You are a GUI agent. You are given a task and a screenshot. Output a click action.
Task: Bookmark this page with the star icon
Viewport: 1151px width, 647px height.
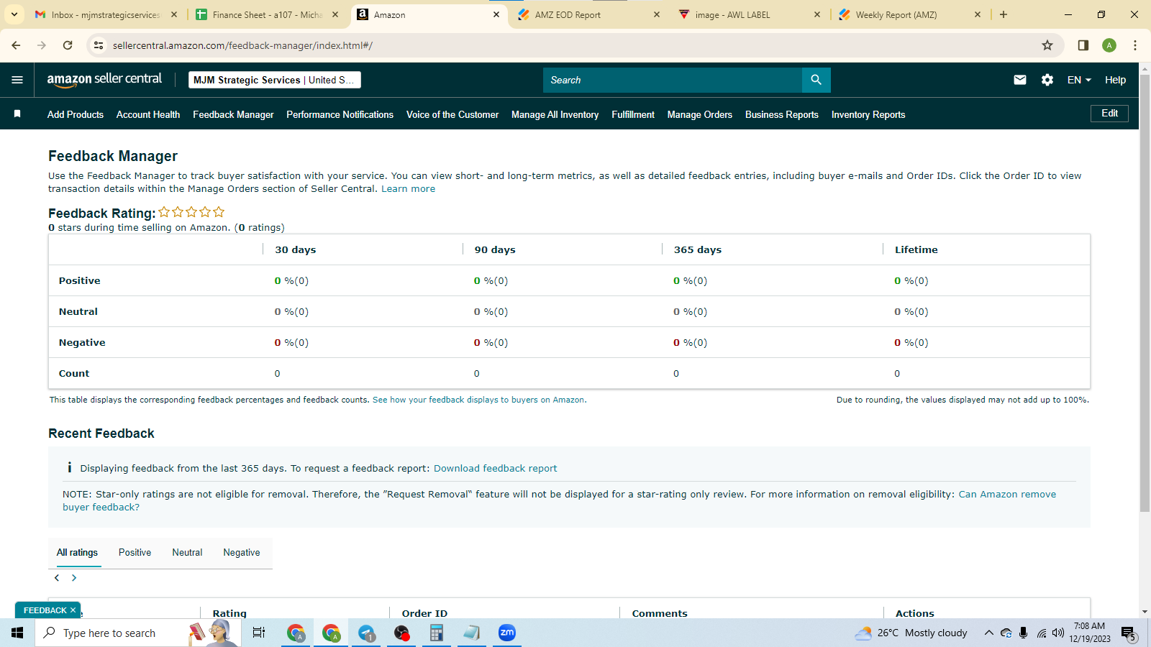pos(1047,45)
